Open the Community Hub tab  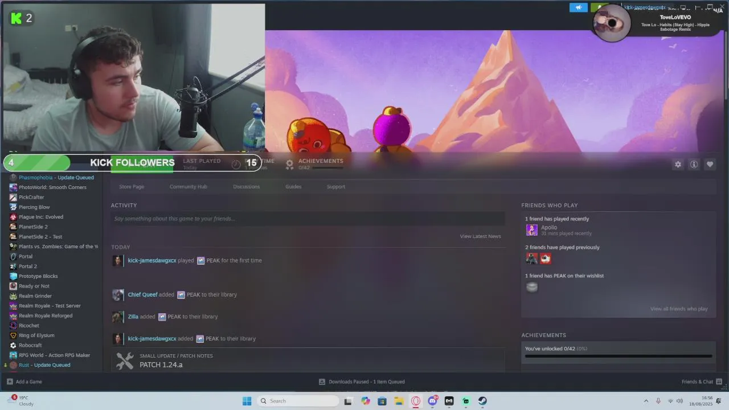(x=188, y=187)
